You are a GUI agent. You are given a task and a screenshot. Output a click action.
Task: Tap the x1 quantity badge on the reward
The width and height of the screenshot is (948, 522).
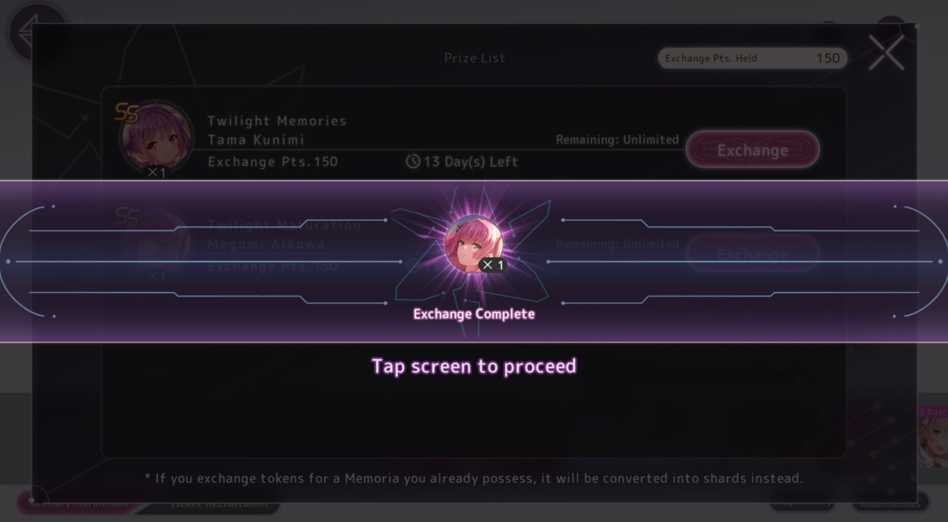point(493,265)
